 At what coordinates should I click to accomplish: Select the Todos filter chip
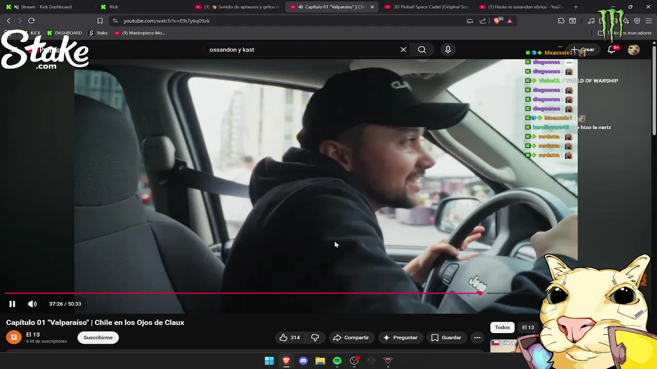pyautogui.click(x=503, y=327)
